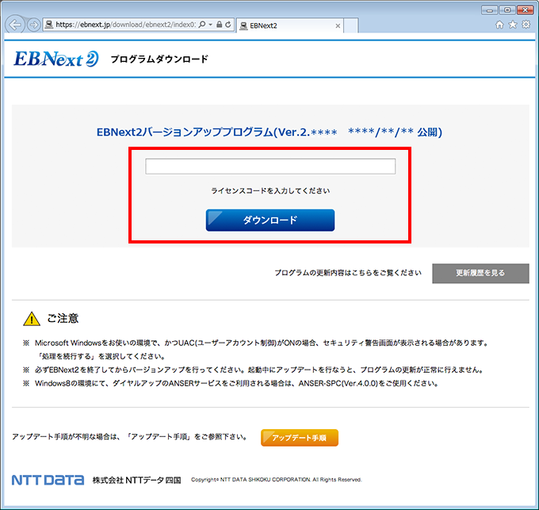
Task: Select the EBNext2 browser tab
Action: pos(290,25)
